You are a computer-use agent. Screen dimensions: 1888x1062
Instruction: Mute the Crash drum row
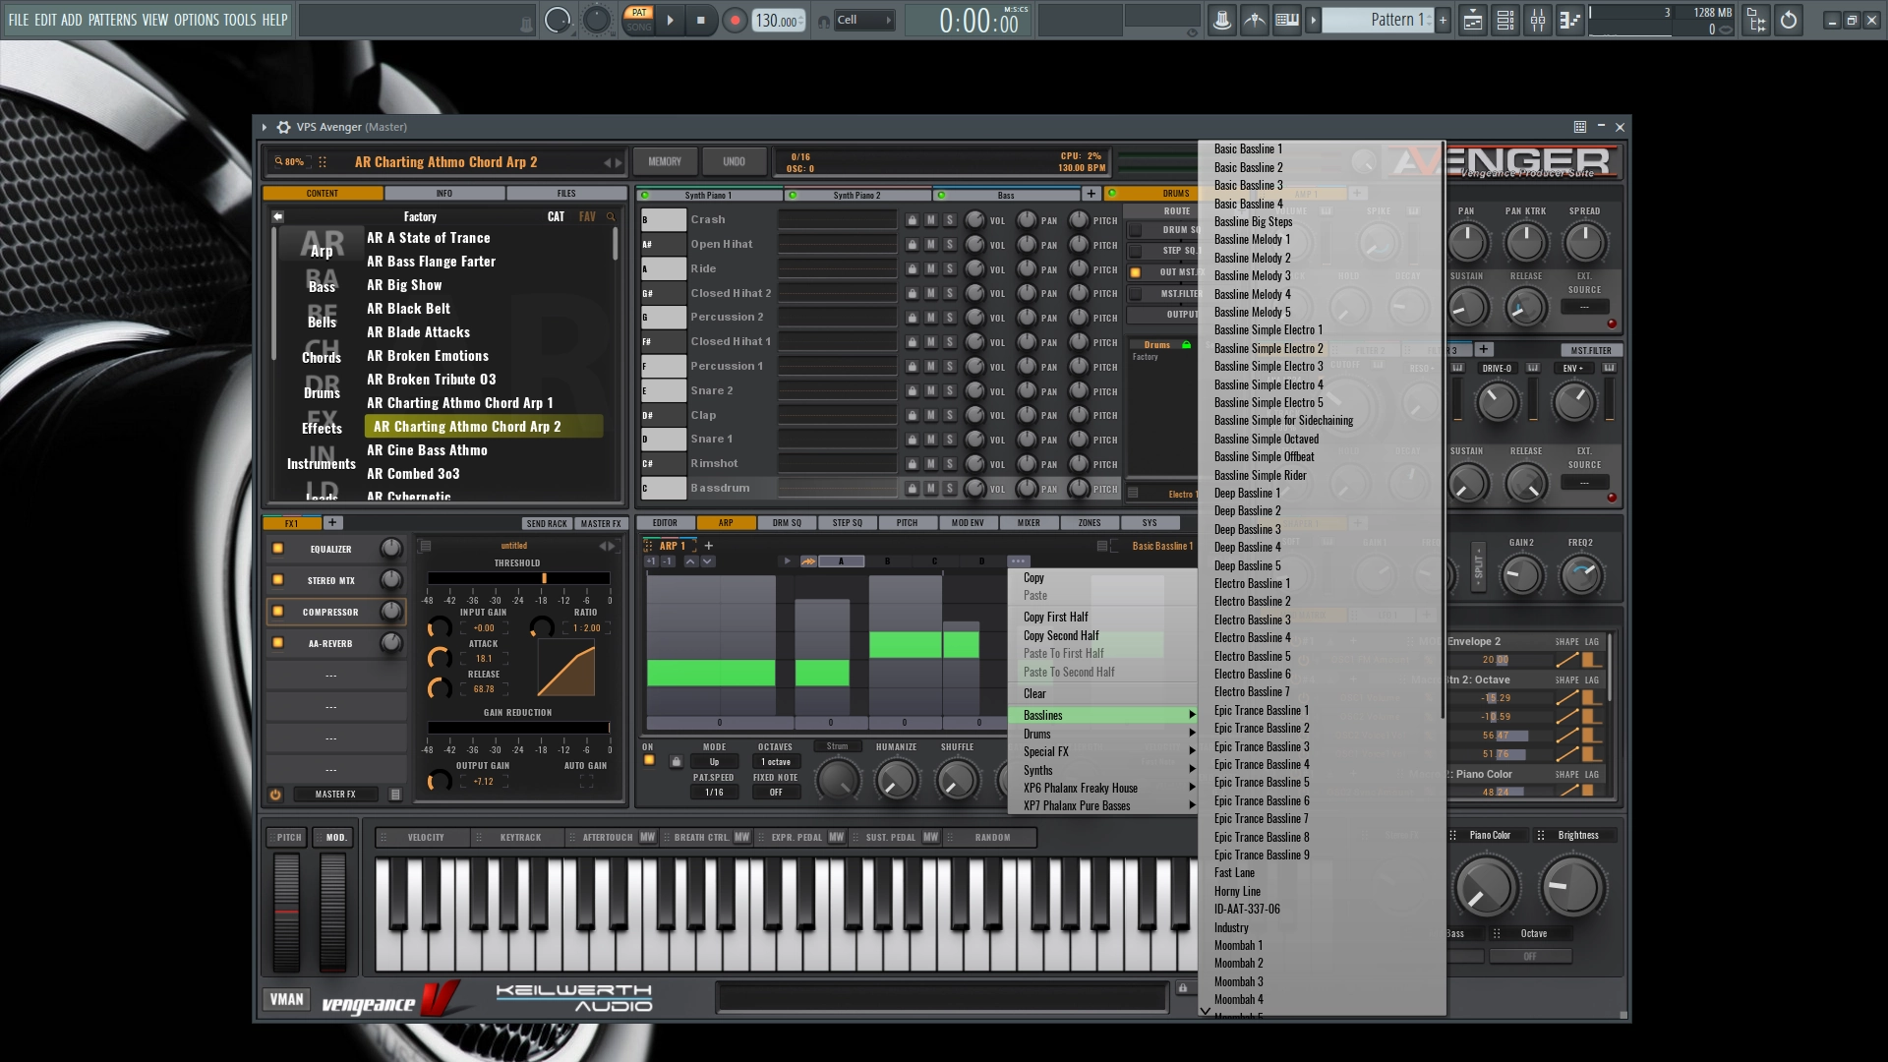click(x=930, y=220)
